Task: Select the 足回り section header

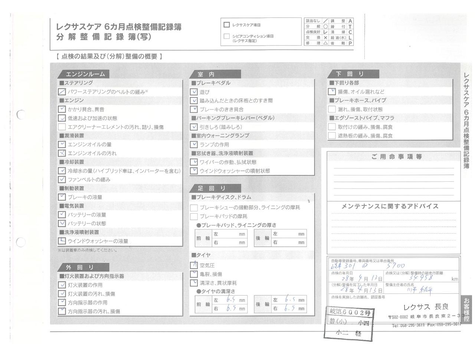Action: (215, 188)
